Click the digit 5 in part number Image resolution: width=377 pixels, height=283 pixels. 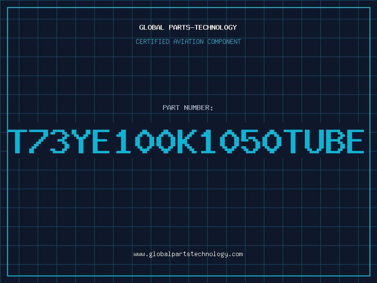(x=251, y=141)
